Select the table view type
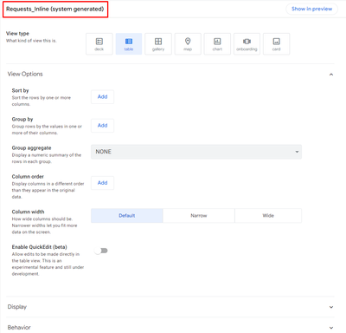This screenshot has width=346, height=333. tap(129, 44)
